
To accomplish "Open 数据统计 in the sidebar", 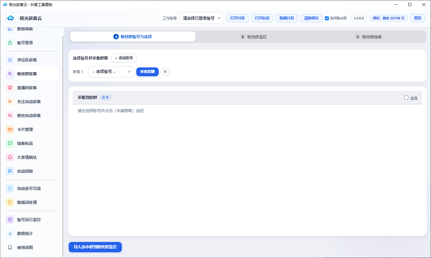I will click(x=31, y=234).
